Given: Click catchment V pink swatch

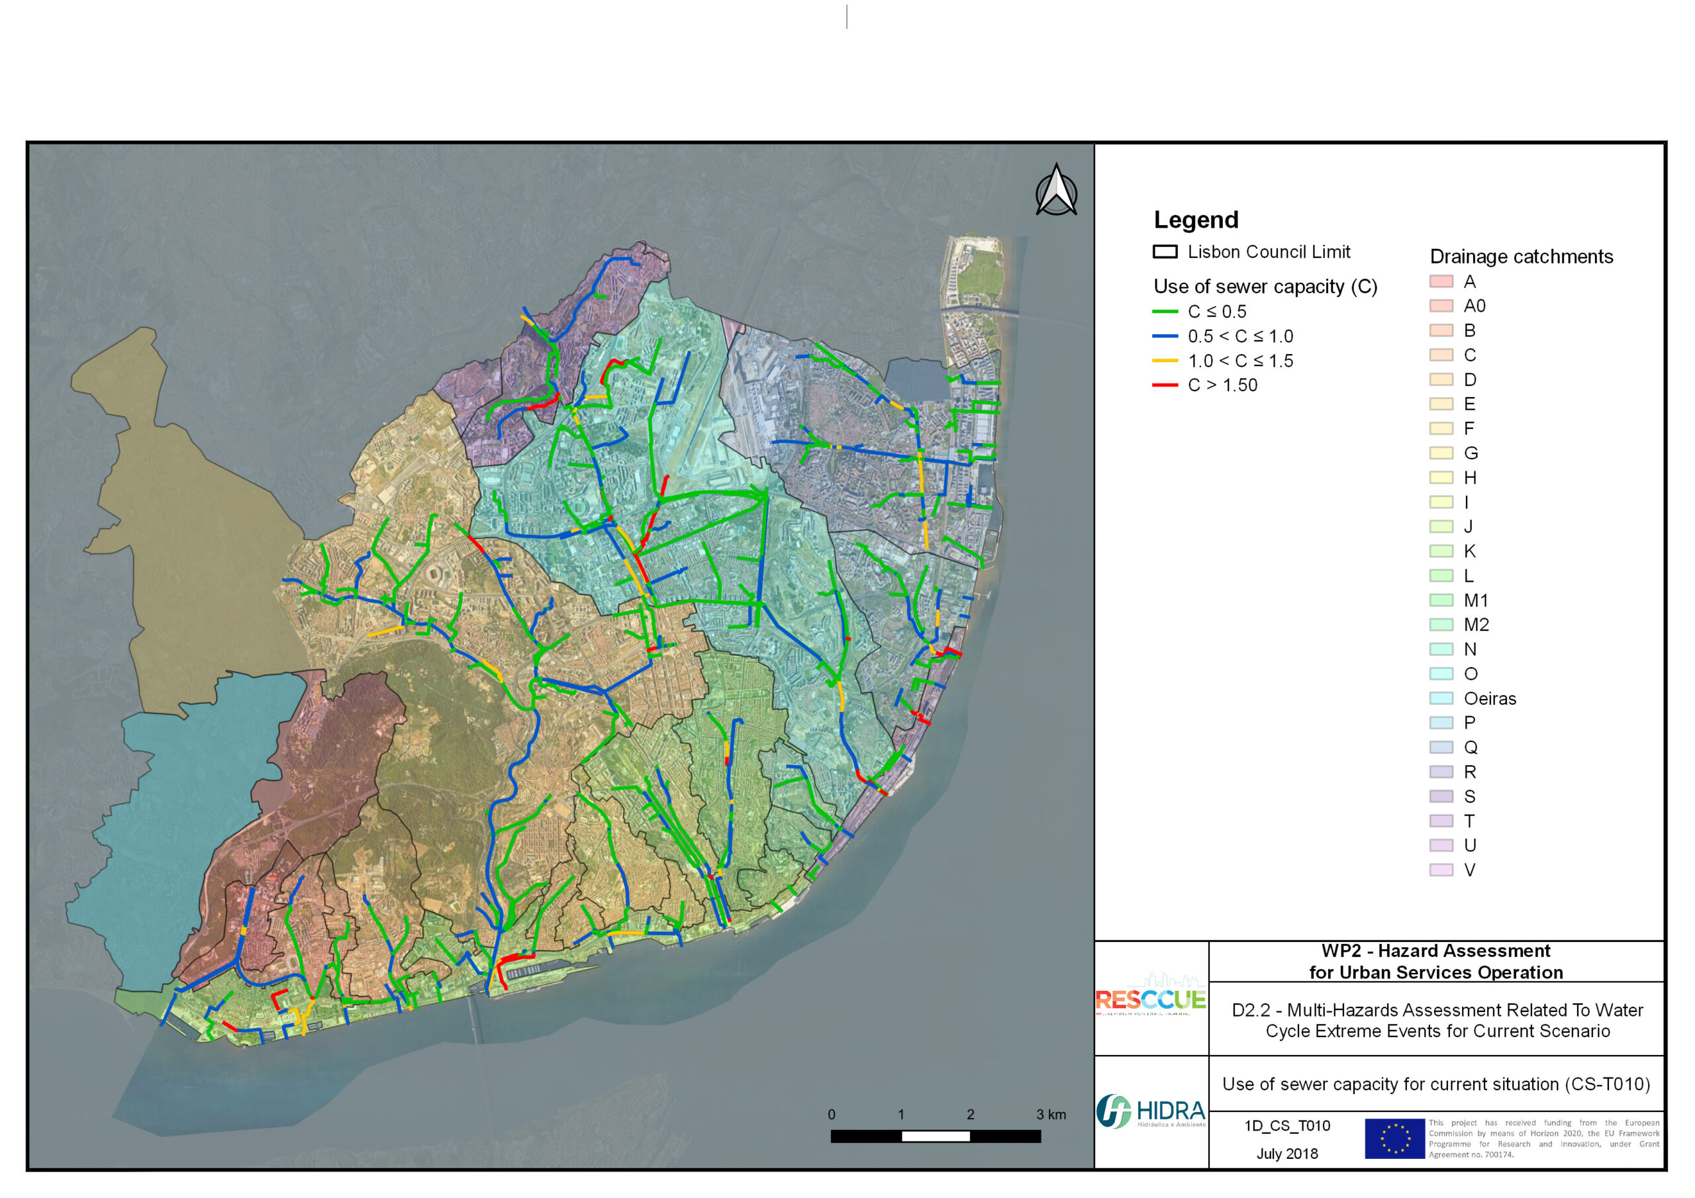Looking at the screenshot, I should pyautogui.click(x=1441, y=870).
